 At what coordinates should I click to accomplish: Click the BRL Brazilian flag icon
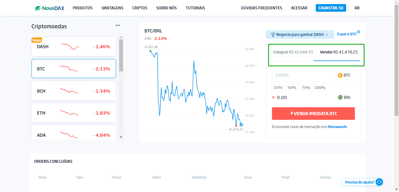(341, 97)
